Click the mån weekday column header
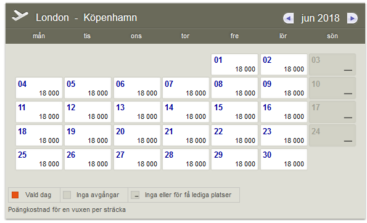This screenshot has width=367, height=223. pos(39,36)
